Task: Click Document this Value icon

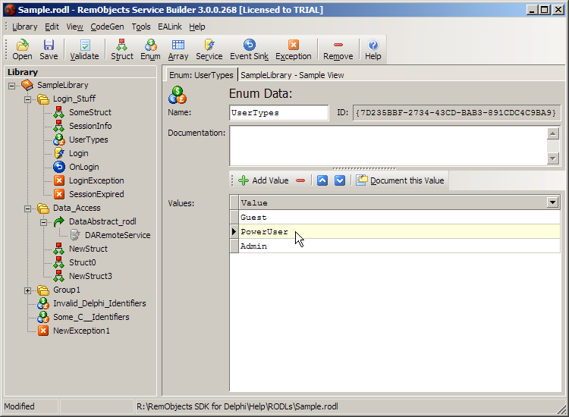Action: coord(362,180)
